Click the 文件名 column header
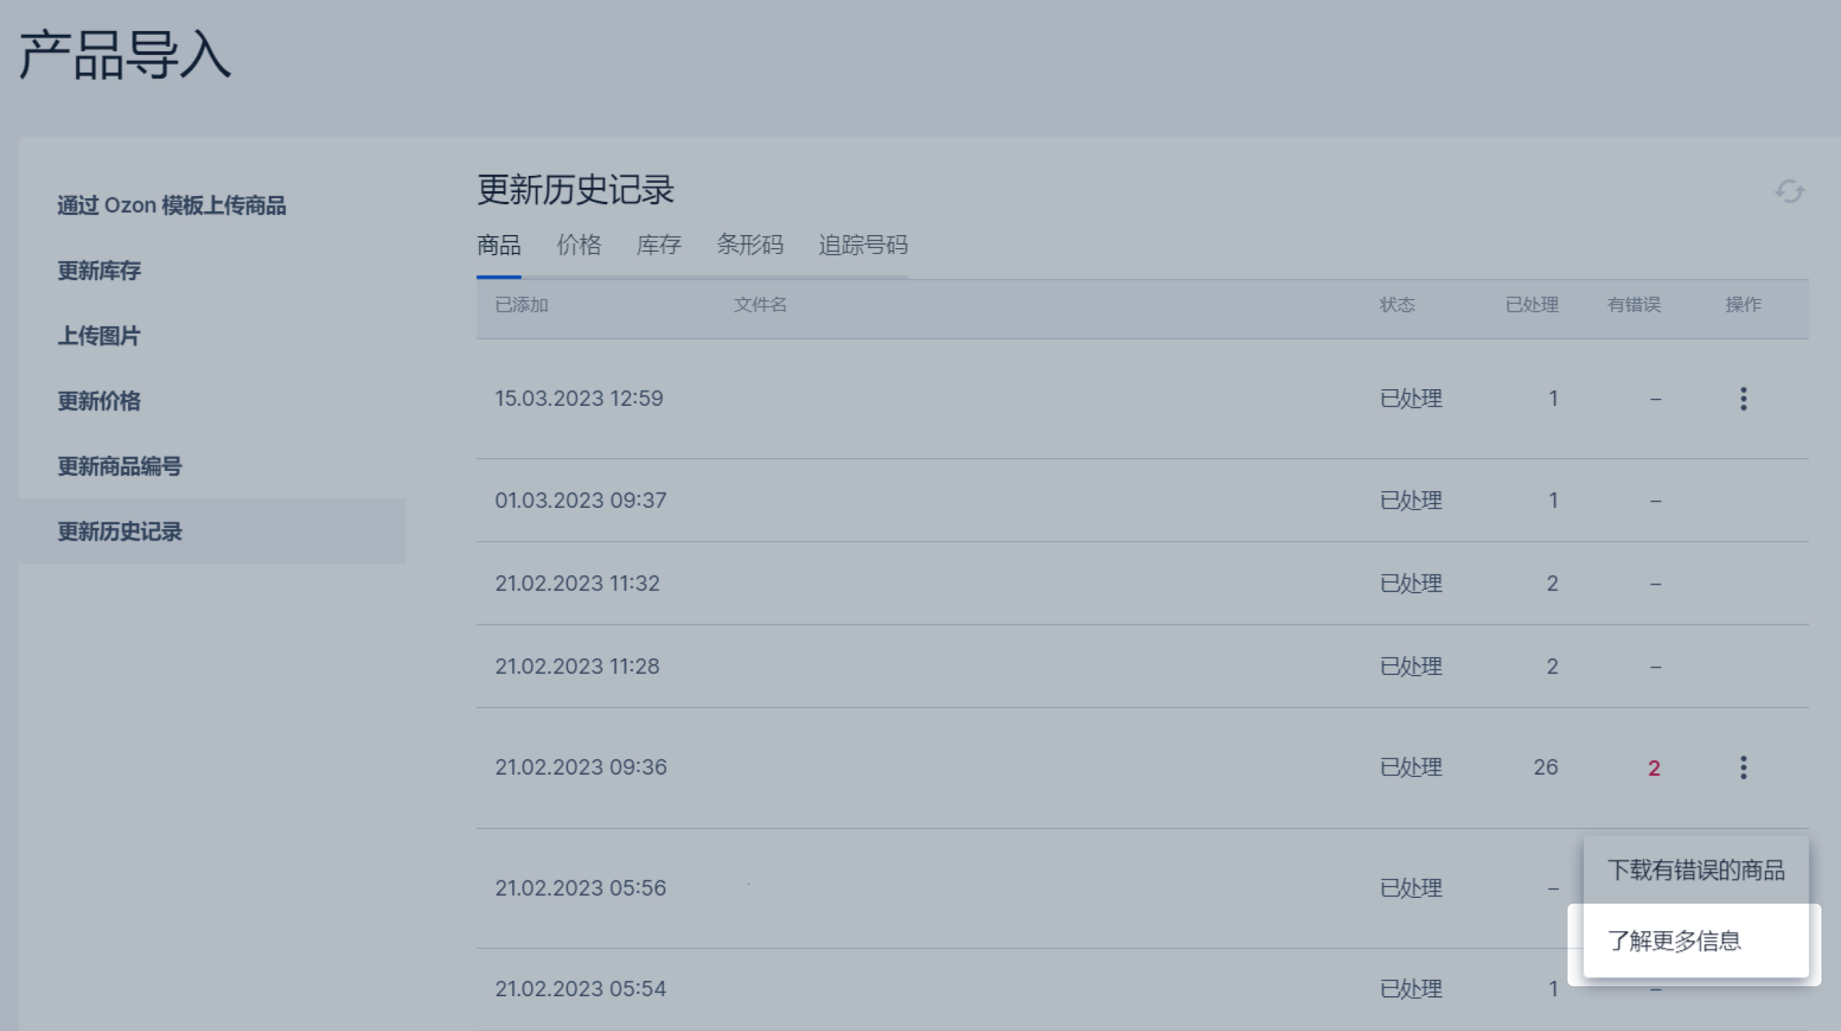Viewport: 1841px width, 1031px height. 760,305
